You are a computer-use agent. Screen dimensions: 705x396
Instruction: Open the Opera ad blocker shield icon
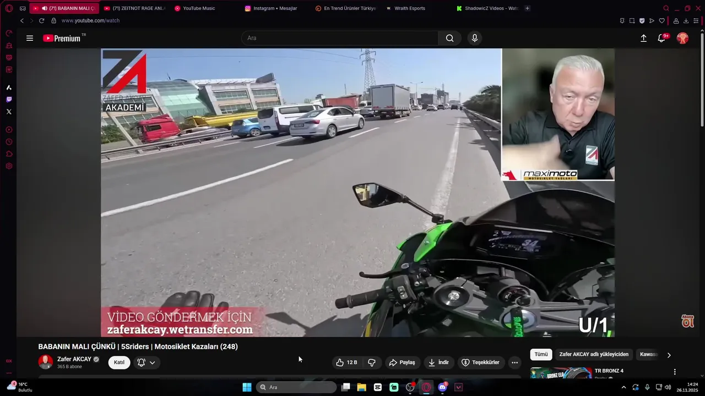[642, 20]
